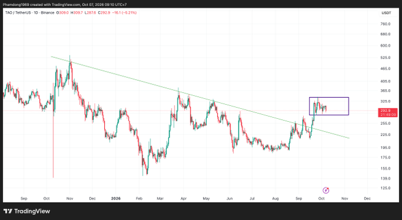Click the red current price label 292.9
Screen dimensions: 402x220
point(385,111)
